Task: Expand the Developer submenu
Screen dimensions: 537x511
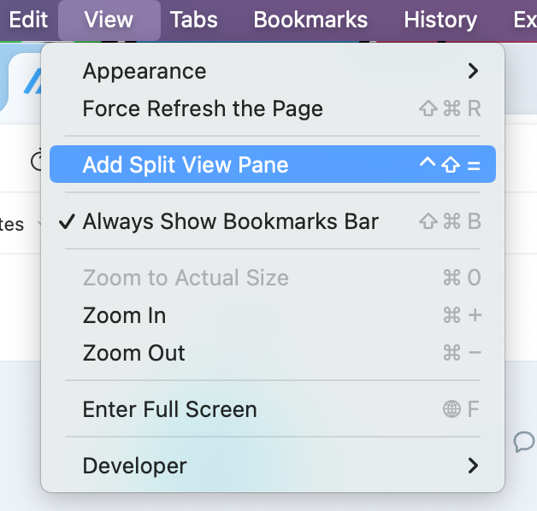Action: 273,466
